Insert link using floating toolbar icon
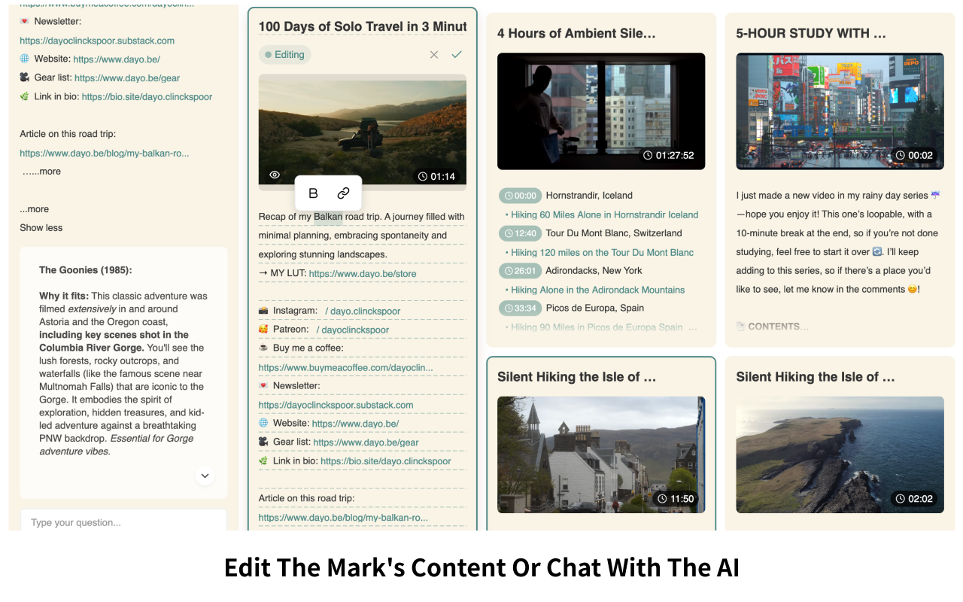This screenshot has height=602, width=963. click(x=343, y=193)
